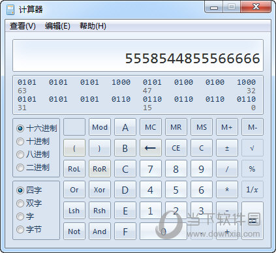Click the hex digit F button

(x=125, y=231)
